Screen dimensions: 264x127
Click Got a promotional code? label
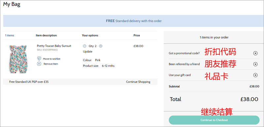pos(184,53)
